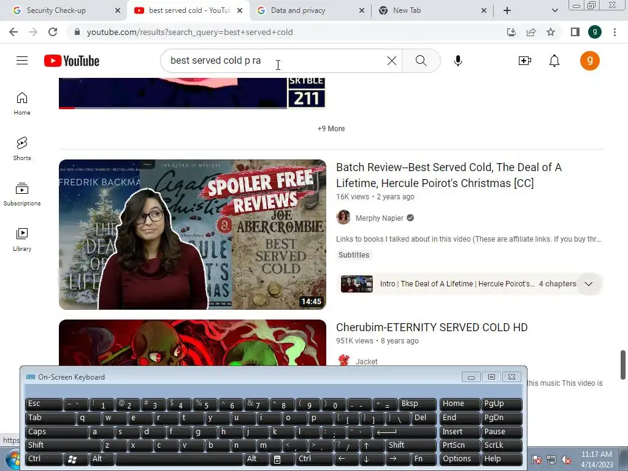Expand the 4 chapters chevron

pyautogui.click(x=588, y=284)
